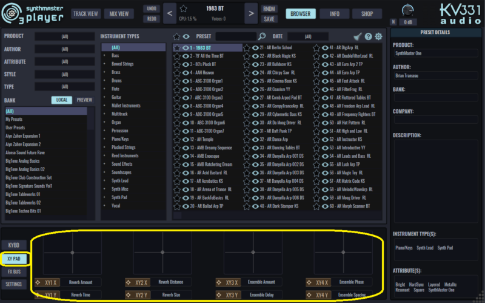Click the preset search input field

[x=235, y=36]
